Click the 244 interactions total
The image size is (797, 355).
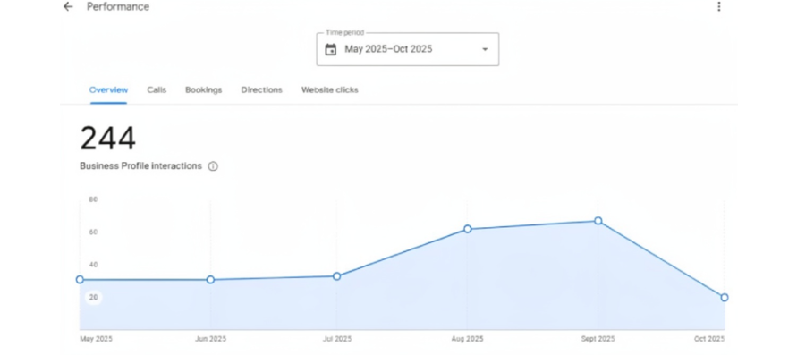[x=107, y=139]
